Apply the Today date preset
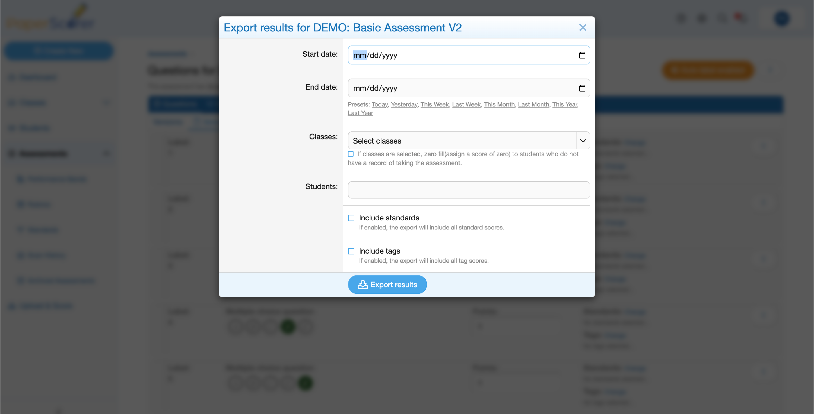 click(380, 104)
